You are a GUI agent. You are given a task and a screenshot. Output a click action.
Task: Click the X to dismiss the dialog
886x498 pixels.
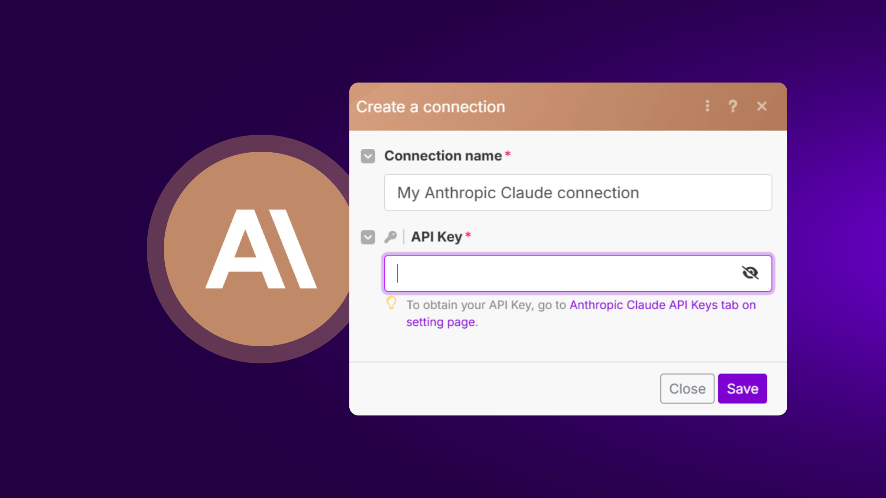point(762,107)
